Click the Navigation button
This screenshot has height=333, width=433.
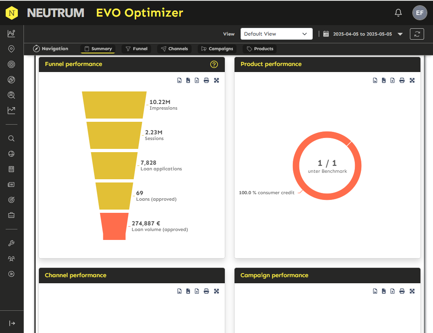(x=51, y=49)
